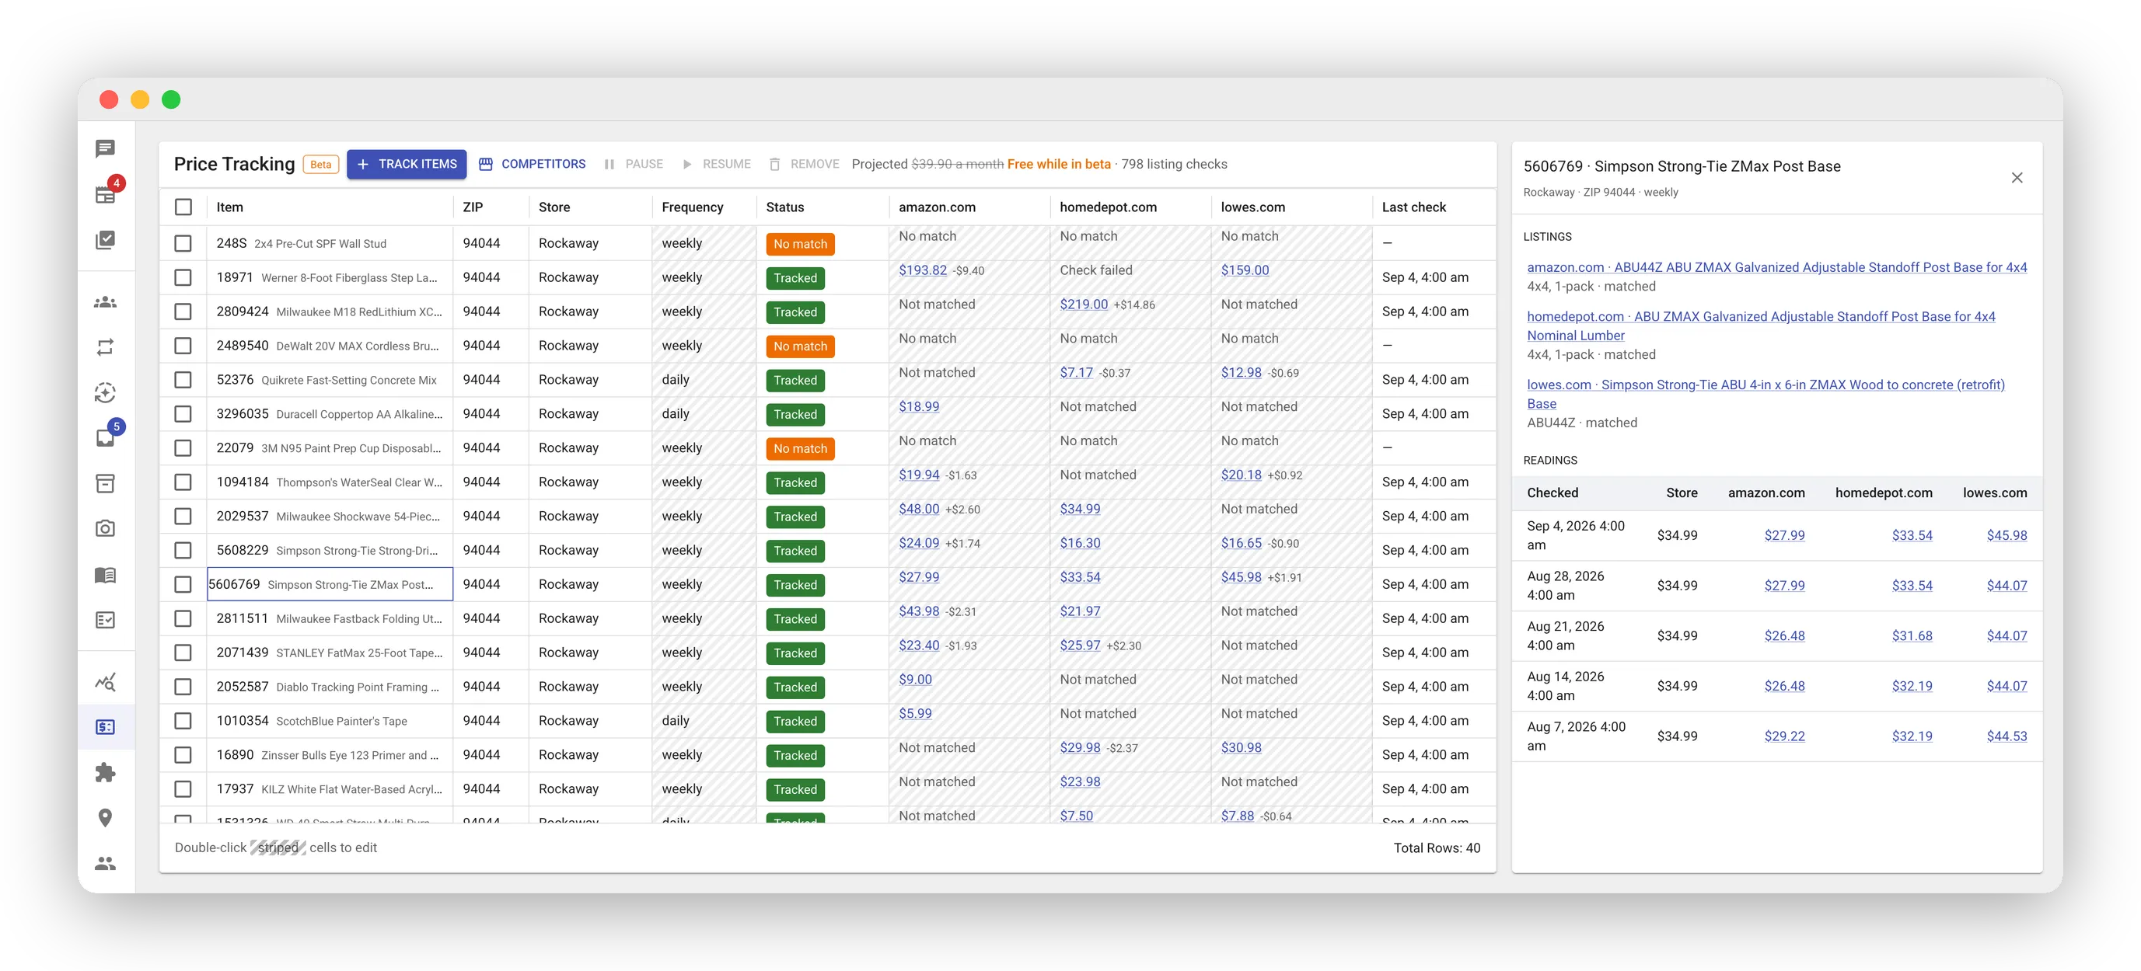
Task: Click the homedepot.com column header
Action: click(x=1130, y=207)
